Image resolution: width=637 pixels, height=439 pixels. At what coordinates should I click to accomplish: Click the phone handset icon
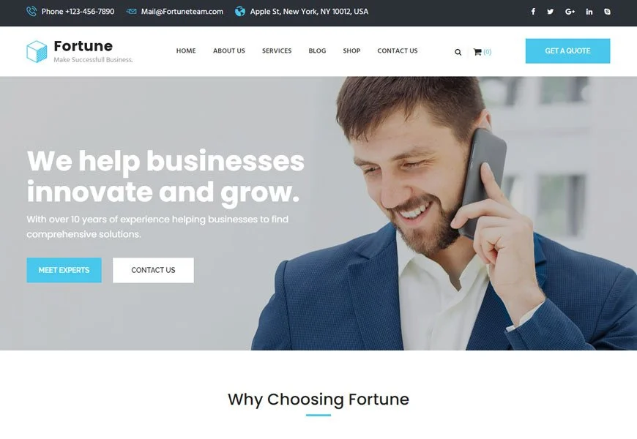(x=31, y=12)
